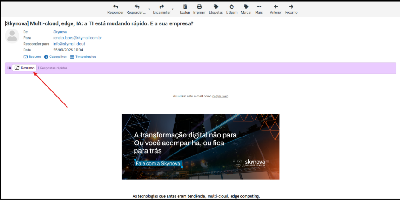Delete email with Excluir trash icon
Screen dimensions: 400x200
click(x=185, y=7)
